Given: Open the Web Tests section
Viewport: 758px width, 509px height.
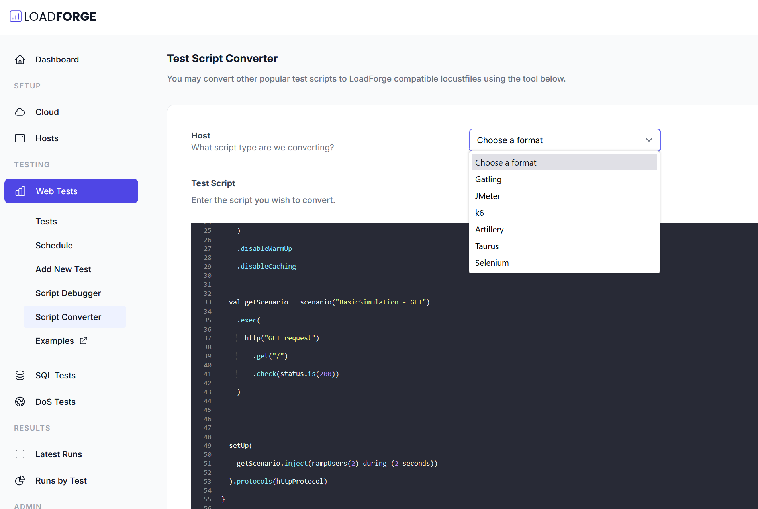Looking at the screenshot, I should tap(71, 191).
